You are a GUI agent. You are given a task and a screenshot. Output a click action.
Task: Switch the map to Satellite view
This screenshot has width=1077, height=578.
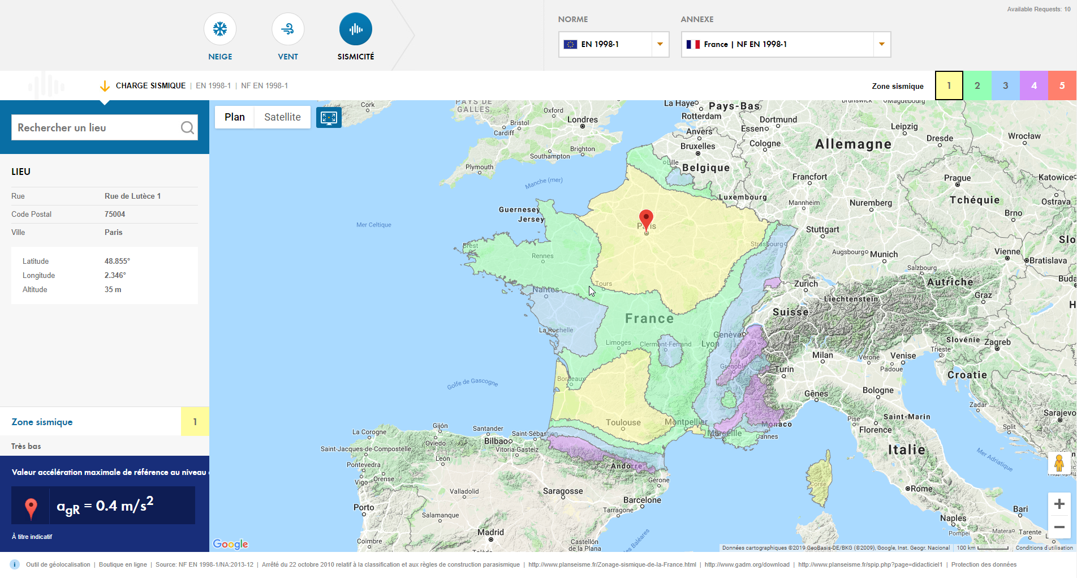[282, 117]
